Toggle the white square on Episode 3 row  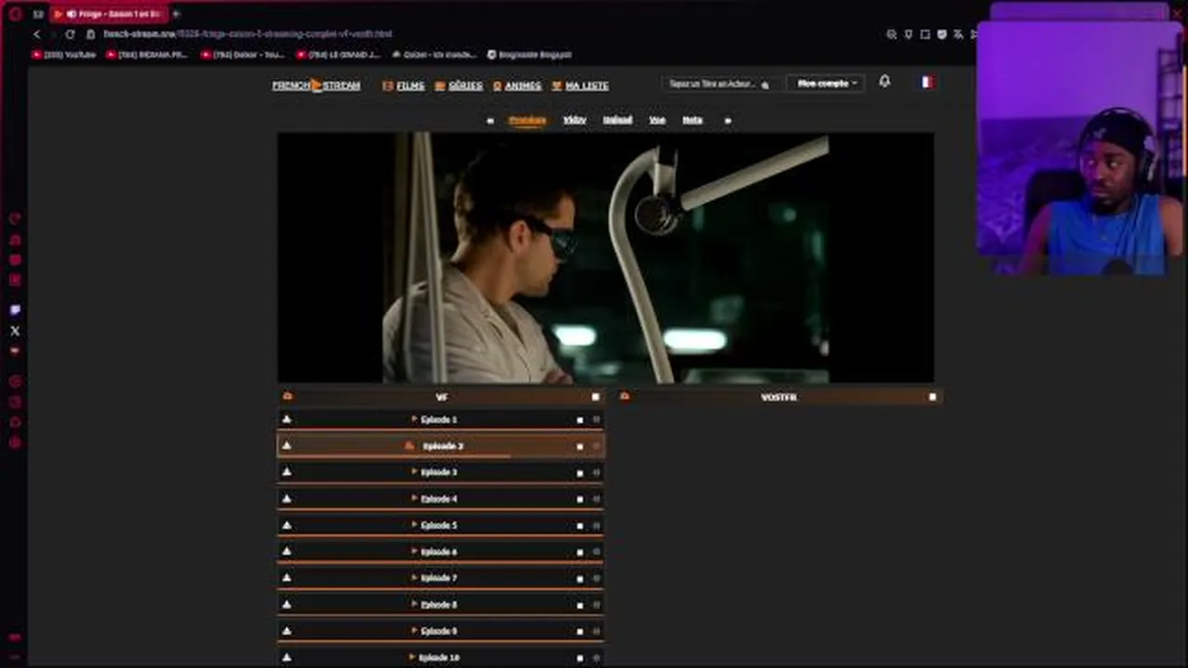580,473
